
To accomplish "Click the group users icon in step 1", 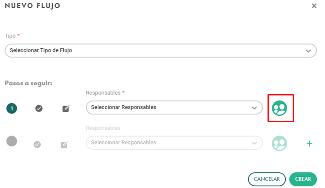I will pos(279,108).
